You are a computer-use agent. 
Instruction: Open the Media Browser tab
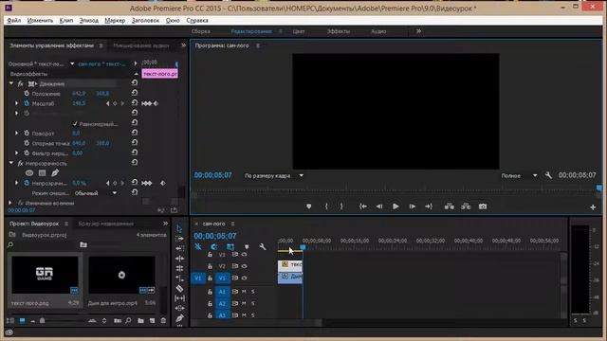pos(105,224)
